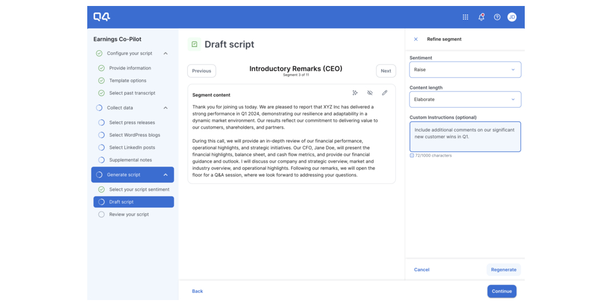Click the AI refine sparkle icon

[x=355, y=93]
